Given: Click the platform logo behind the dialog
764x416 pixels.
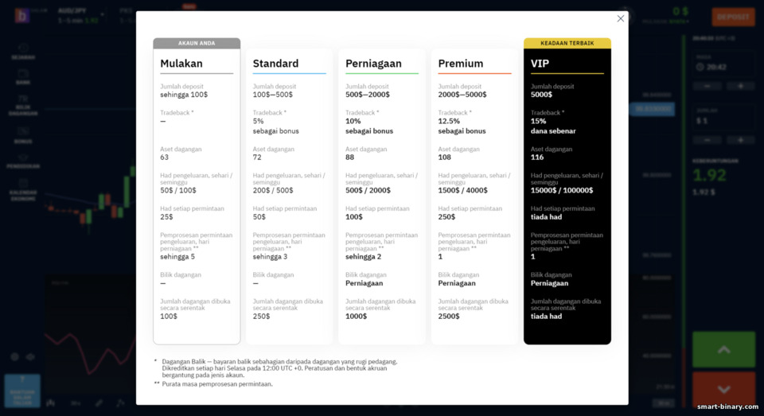Looking at the screenshot, I should coord(22,16).
